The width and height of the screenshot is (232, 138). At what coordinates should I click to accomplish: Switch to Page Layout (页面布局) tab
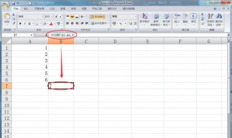tap(39, 9)
